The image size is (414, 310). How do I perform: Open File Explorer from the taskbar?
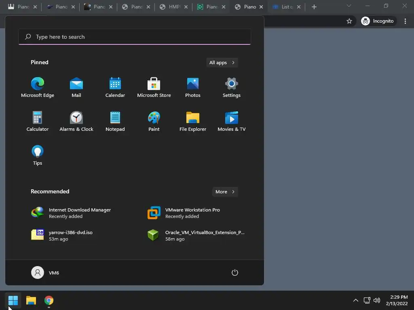pyautogui.click(x=31, y=300)
